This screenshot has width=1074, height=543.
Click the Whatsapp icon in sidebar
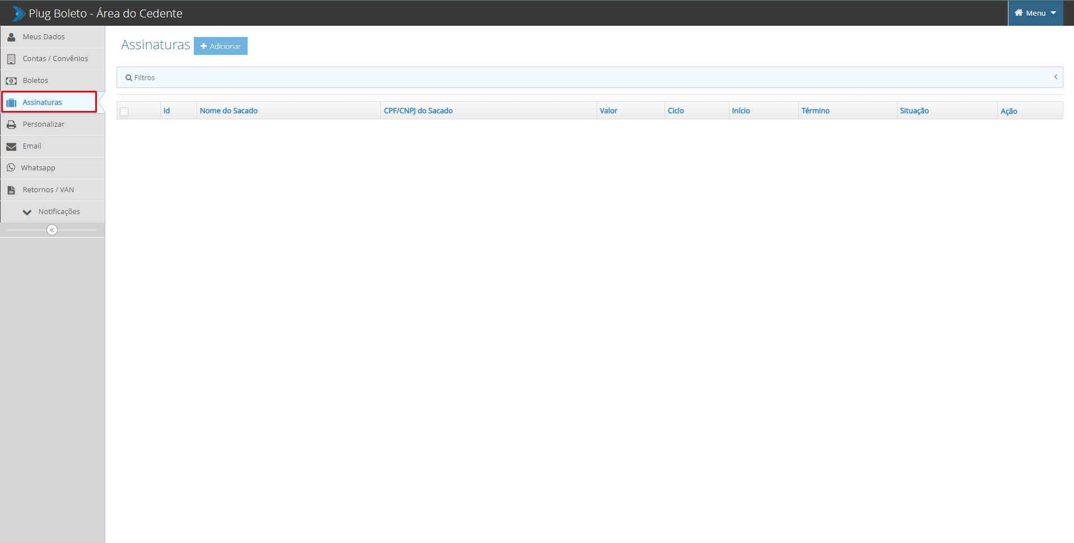tap(11, 168)
